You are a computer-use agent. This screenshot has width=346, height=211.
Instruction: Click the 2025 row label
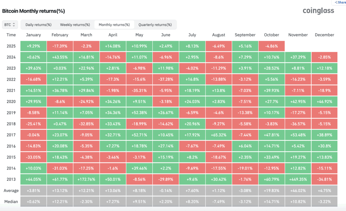pyautogui.click(x=11, y=46)
